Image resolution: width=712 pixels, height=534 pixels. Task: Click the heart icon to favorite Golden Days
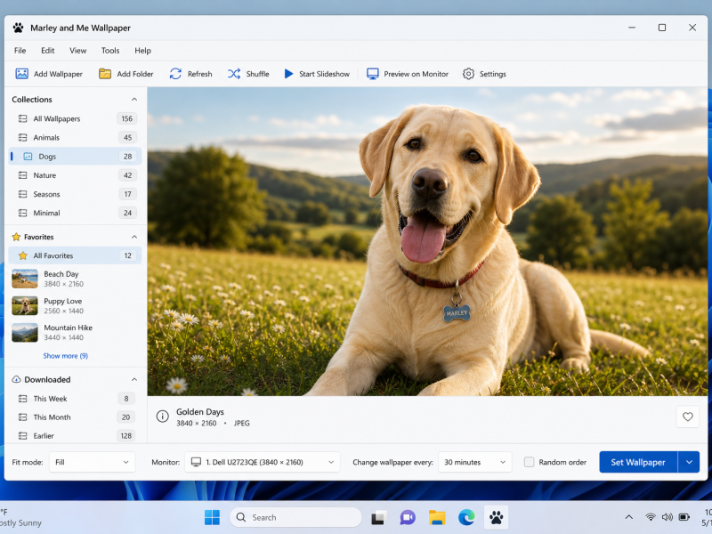(687, 417)
